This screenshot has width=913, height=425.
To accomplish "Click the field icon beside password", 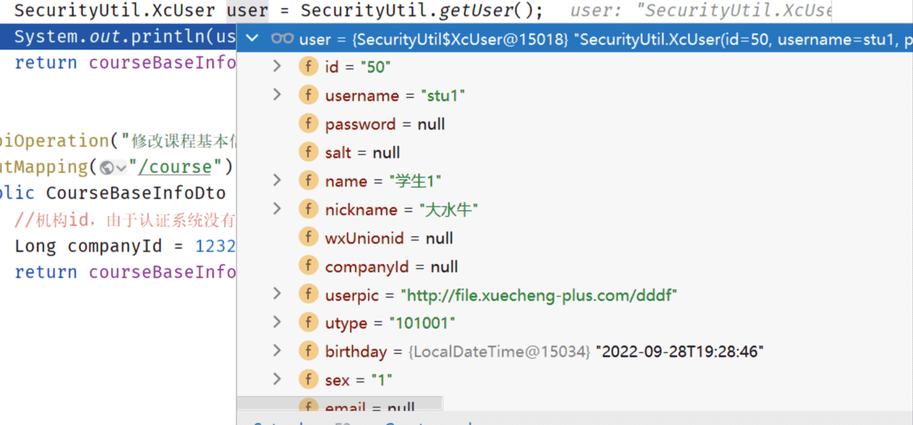I will [308, 124].
